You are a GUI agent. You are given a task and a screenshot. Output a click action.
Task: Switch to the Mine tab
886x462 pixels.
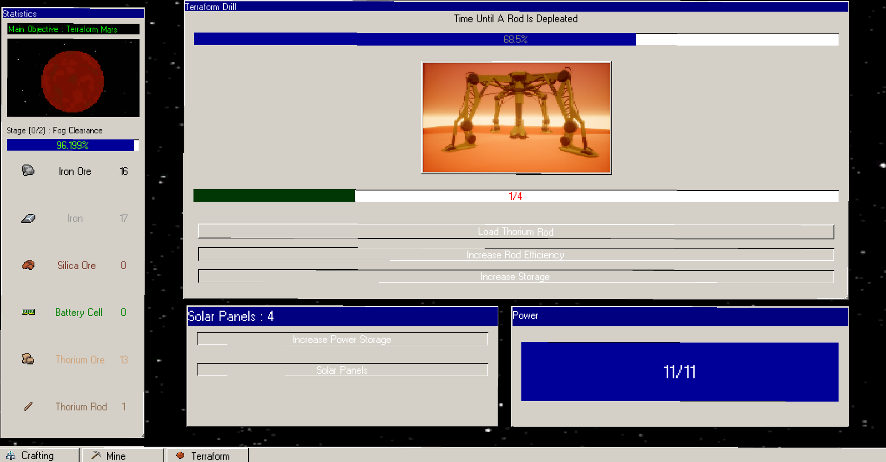pos(123,455)
